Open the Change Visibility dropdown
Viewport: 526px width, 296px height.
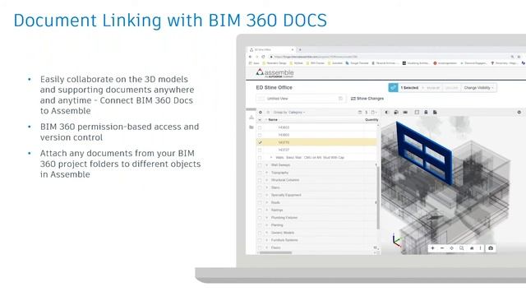coord(478,88)
